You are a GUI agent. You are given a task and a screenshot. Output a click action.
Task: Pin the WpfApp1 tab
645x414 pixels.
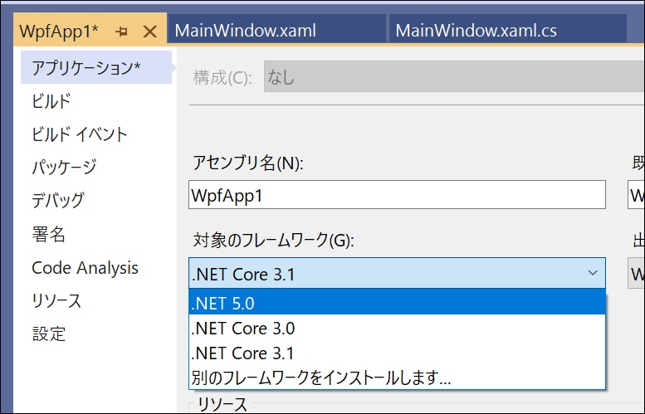(x=121, y=32)
